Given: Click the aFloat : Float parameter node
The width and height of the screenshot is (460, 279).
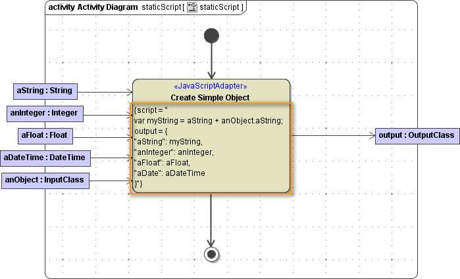Looking at the screenshot, I should (x=45, y=136).
